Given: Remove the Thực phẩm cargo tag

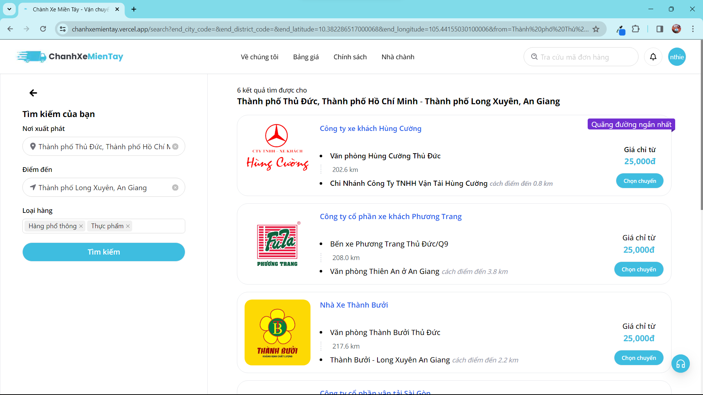Looking at the screenshot, I should tap(128, 226).
